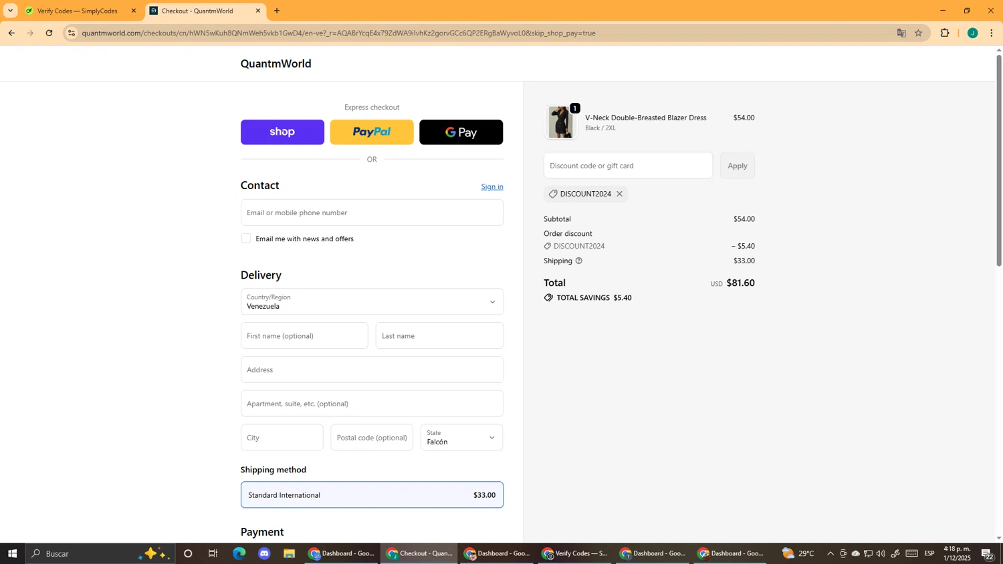Viewport: 1003px width, 564px height.
Task: Open the blazer dress product thumbnail
Action: click(560, 122)
